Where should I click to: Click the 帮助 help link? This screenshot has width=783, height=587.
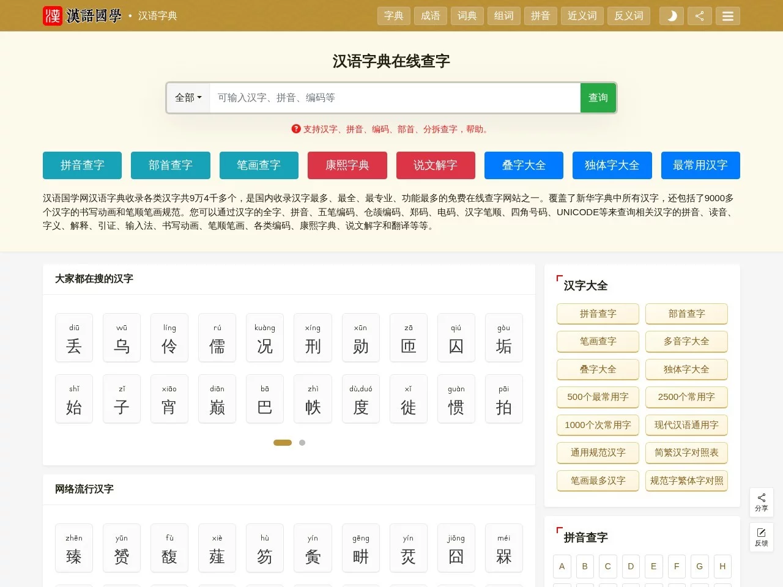point(476,129)
